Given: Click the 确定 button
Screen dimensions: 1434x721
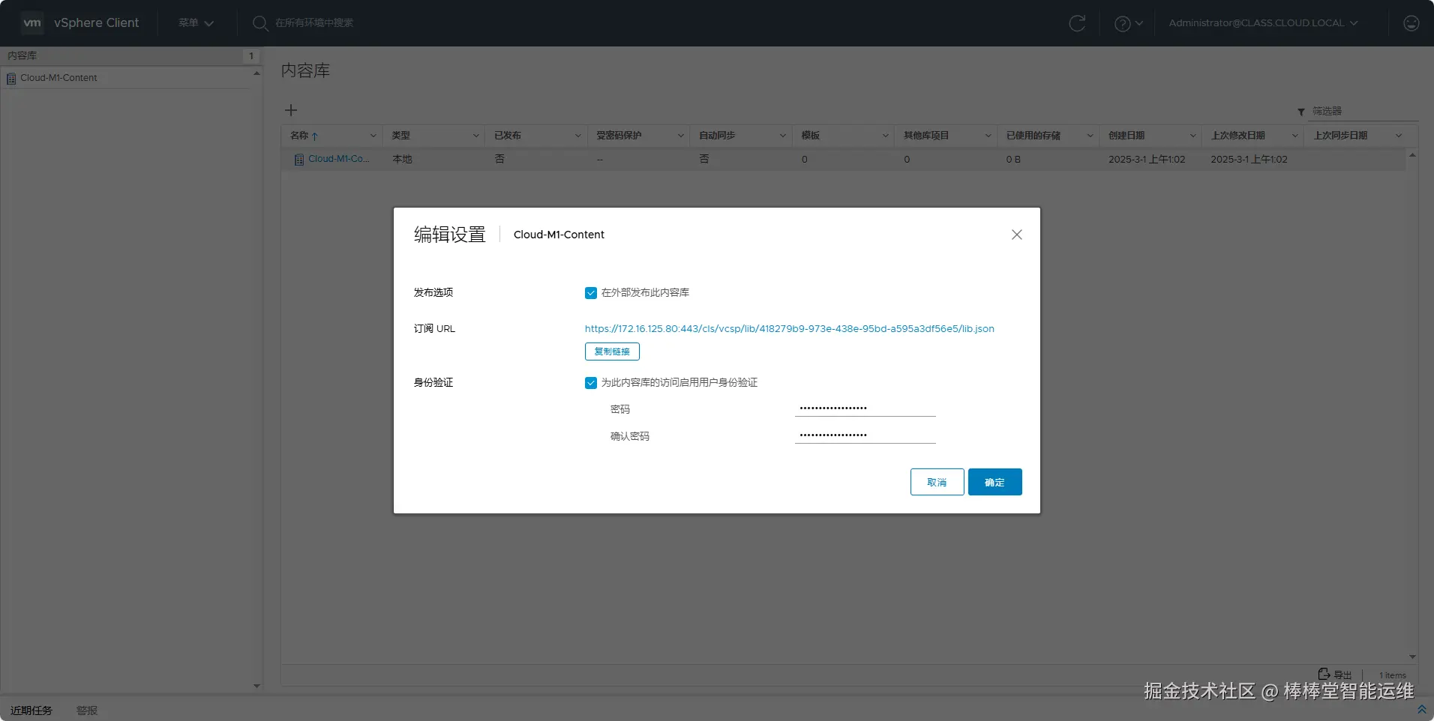Looking at the screenshot, I should point(994,482).
